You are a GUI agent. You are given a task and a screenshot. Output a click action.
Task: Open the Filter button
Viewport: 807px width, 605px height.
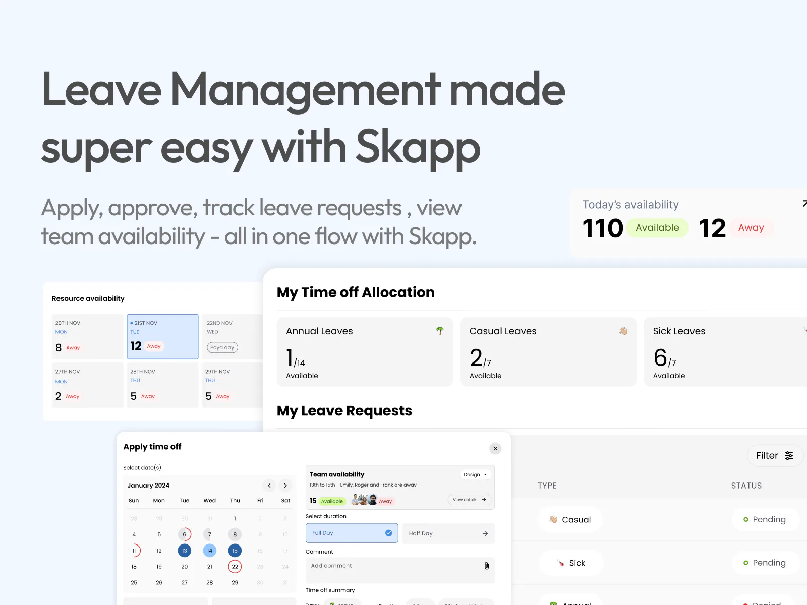775,456
